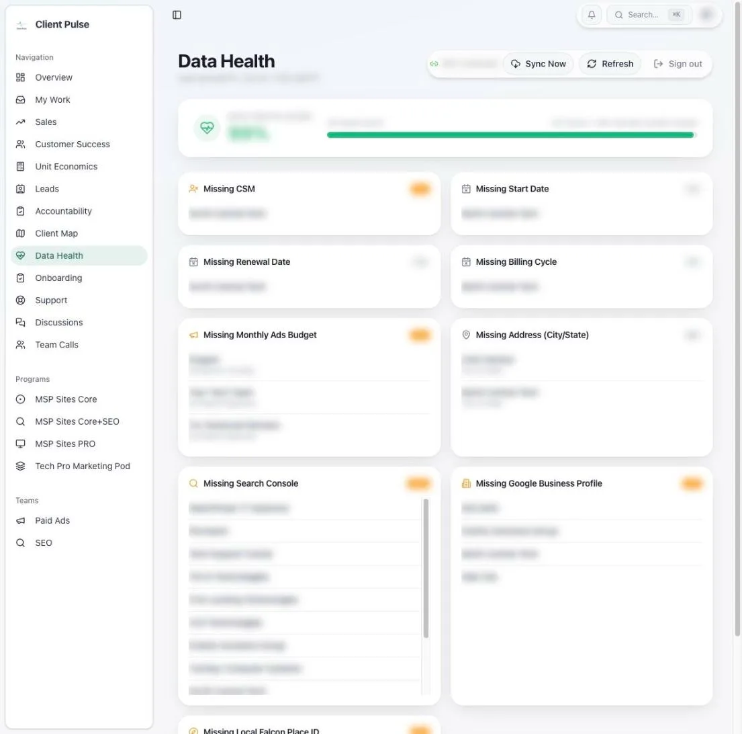Click the Missing Google Business Profile count badge

[x=692, y=483]
